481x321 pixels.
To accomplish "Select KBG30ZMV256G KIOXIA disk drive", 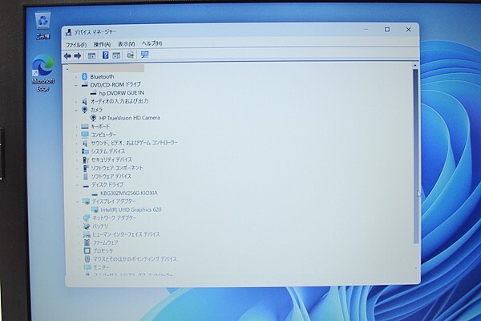I will point(129,193).
